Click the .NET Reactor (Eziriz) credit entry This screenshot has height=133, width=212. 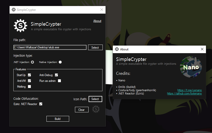tap(131, 93)
